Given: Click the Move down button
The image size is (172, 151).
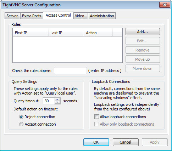Looking at the screenshot, I should [x=143, y=68].
